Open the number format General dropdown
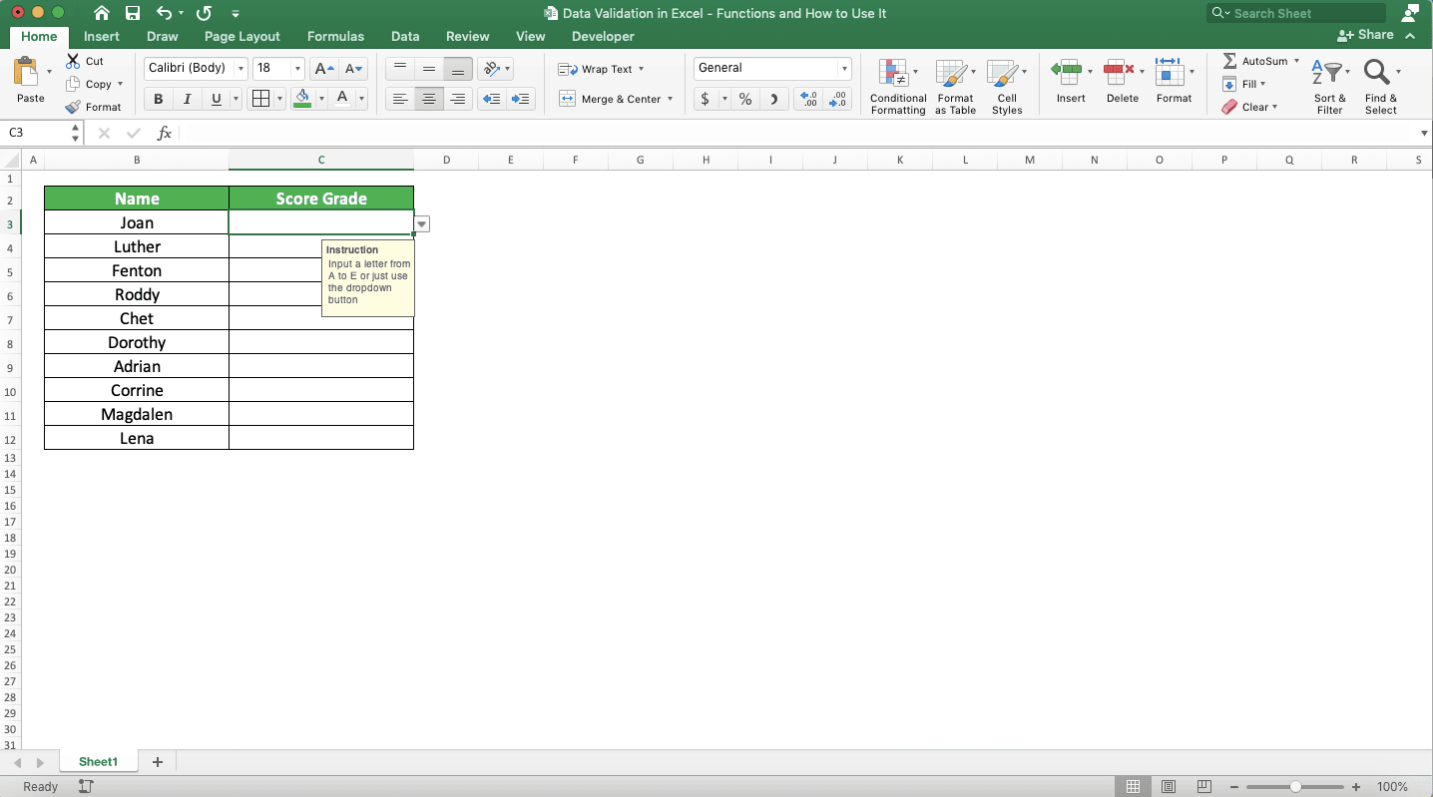This screenshot has width=1433, height=797. coord(844,69)
